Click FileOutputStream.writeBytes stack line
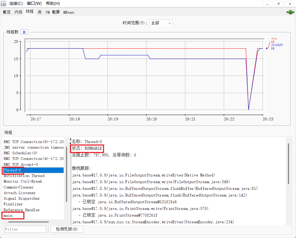296x238 pixels. click(143, 175)
